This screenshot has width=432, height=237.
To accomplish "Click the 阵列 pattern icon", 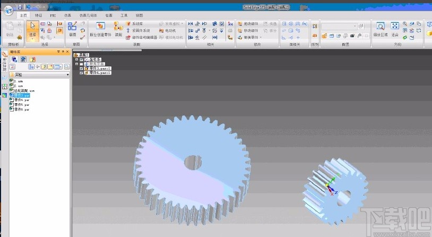I will pyautogui.click(x=315, y=26).
